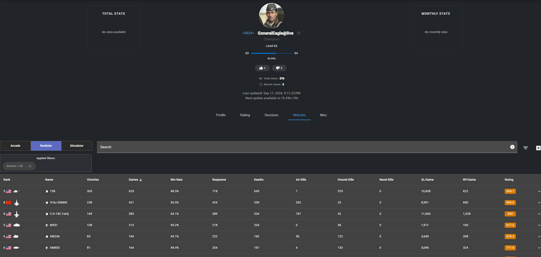The width and height of the screenshot is (541, 257).
Task: Click the add plus icon right of Search
Action: pyautogui.click(x=538, y=148)
